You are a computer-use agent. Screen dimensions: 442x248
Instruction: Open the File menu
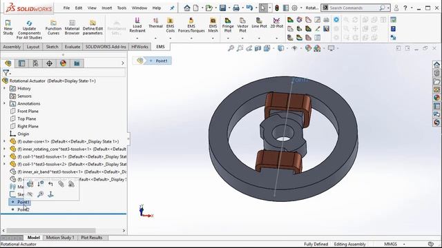tap(66, 8)
